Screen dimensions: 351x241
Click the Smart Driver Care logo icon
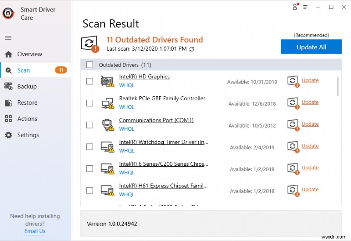(x=8, y=13)
